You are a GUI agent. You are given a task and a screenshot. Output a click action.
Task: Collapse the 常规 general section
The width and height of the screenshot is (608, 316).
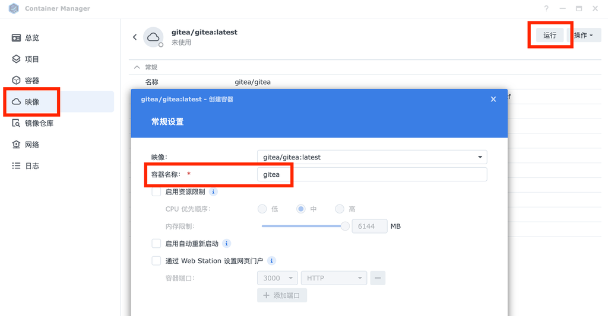(x=137, y=67)
